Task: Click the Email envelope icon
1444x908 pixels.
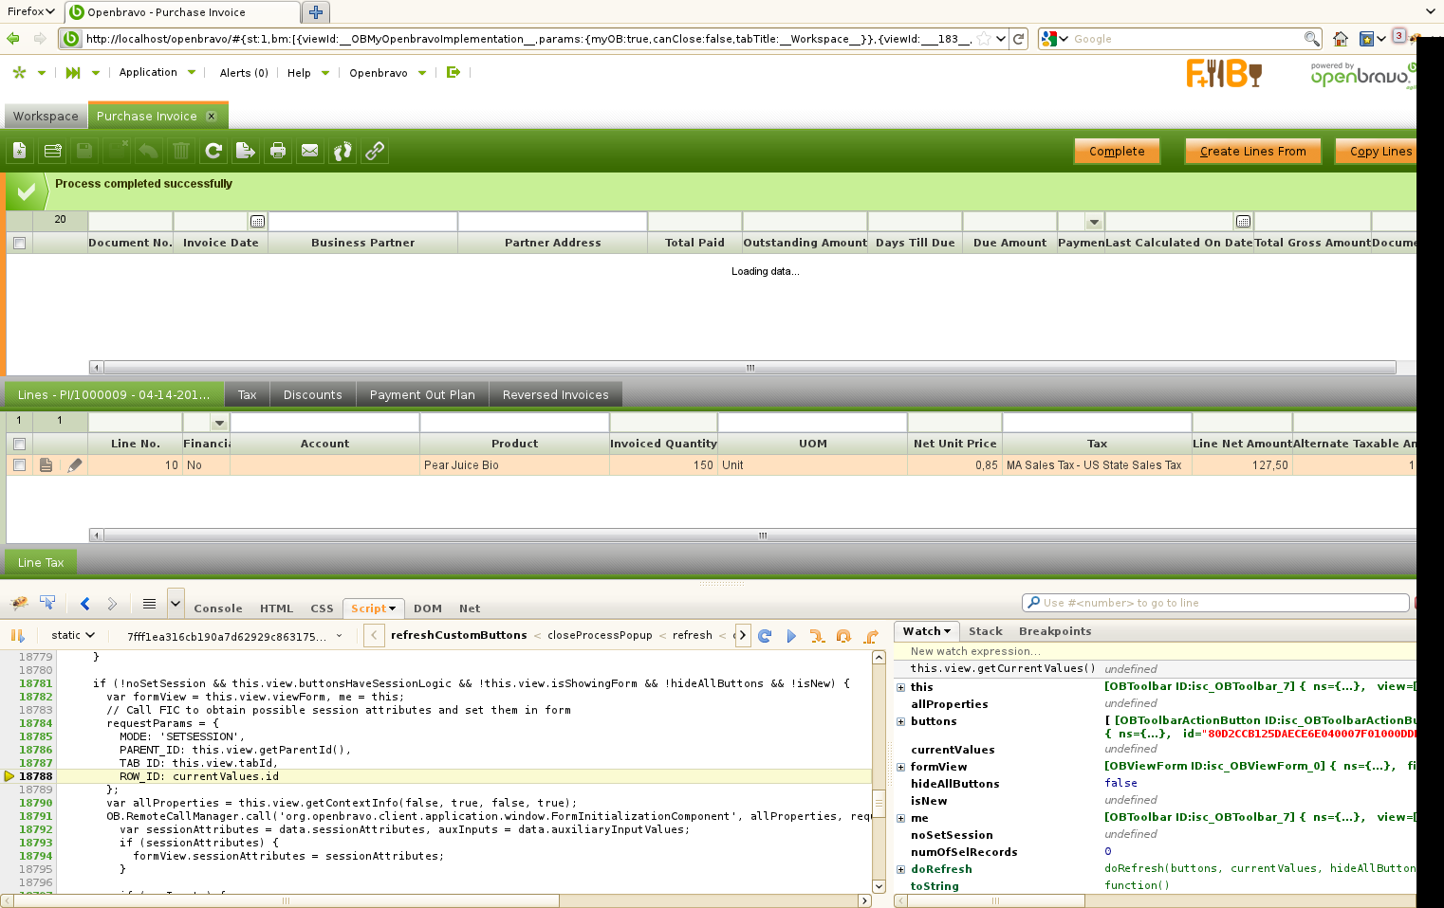Action: pyautogui.click(x=310, y=151)
